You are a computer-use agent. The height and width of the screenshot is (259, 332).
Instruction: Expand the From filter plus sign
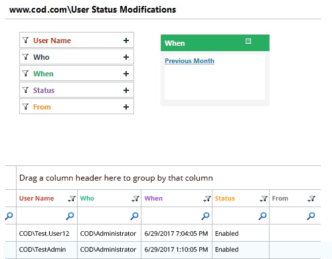(126, 107)
